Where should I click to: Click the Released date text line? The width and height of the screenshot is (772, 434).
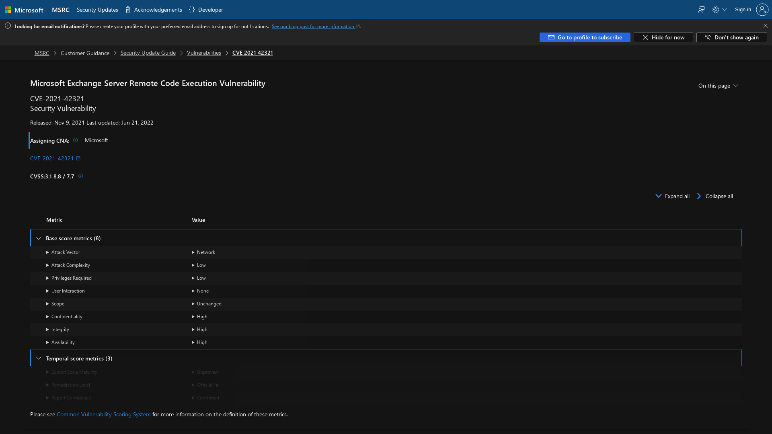pyautogui.click(x=92, y=123)
